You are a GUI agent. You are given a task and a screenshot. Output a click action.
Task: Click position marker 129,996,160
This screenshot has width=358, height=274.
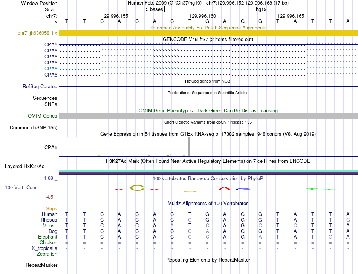202,16
